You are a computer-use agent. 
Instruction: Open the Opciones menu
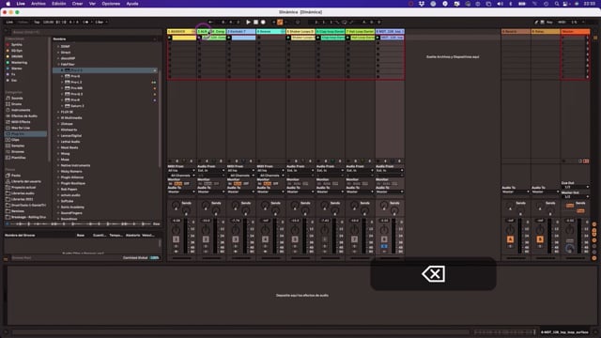coord(111,4)
